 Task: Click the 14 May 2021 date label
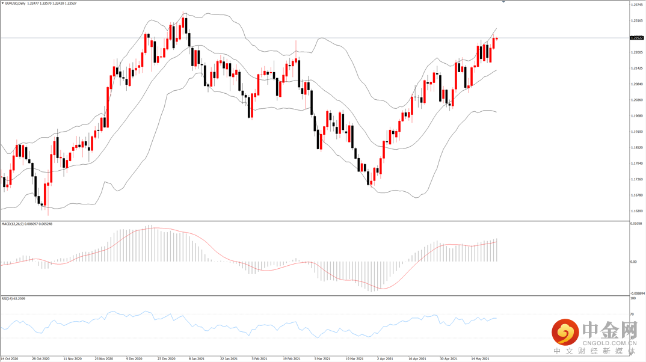click(x=480, y=359)
